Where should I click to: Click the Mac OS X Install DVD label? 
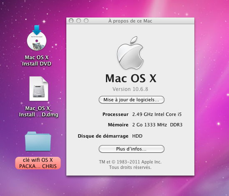(x=37, y=60)
